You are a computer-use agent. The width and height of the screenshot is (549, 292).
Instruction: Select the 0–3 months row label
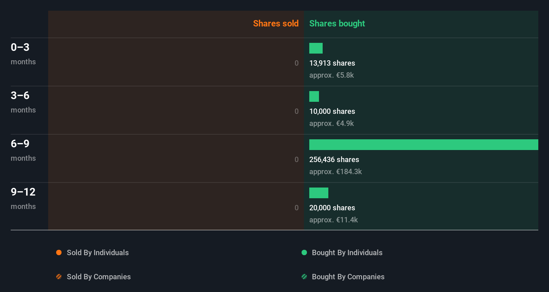click(x=23, y=54)
